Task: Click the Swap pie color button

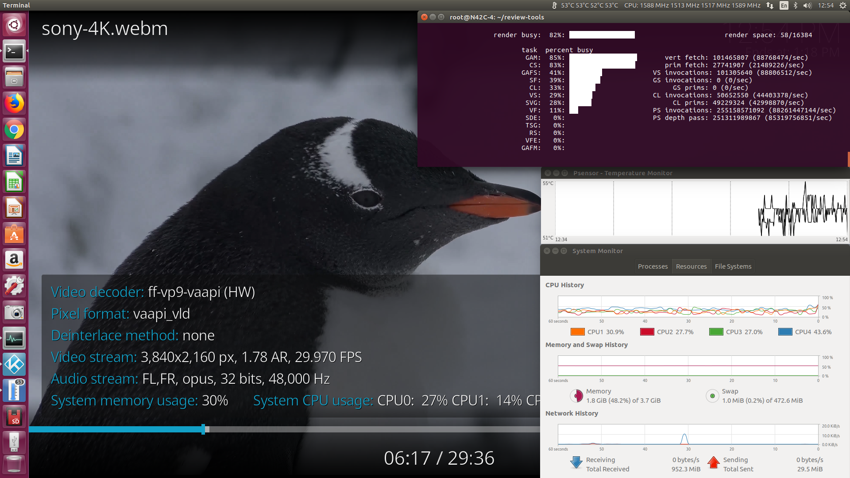Action: click(712, 396)
